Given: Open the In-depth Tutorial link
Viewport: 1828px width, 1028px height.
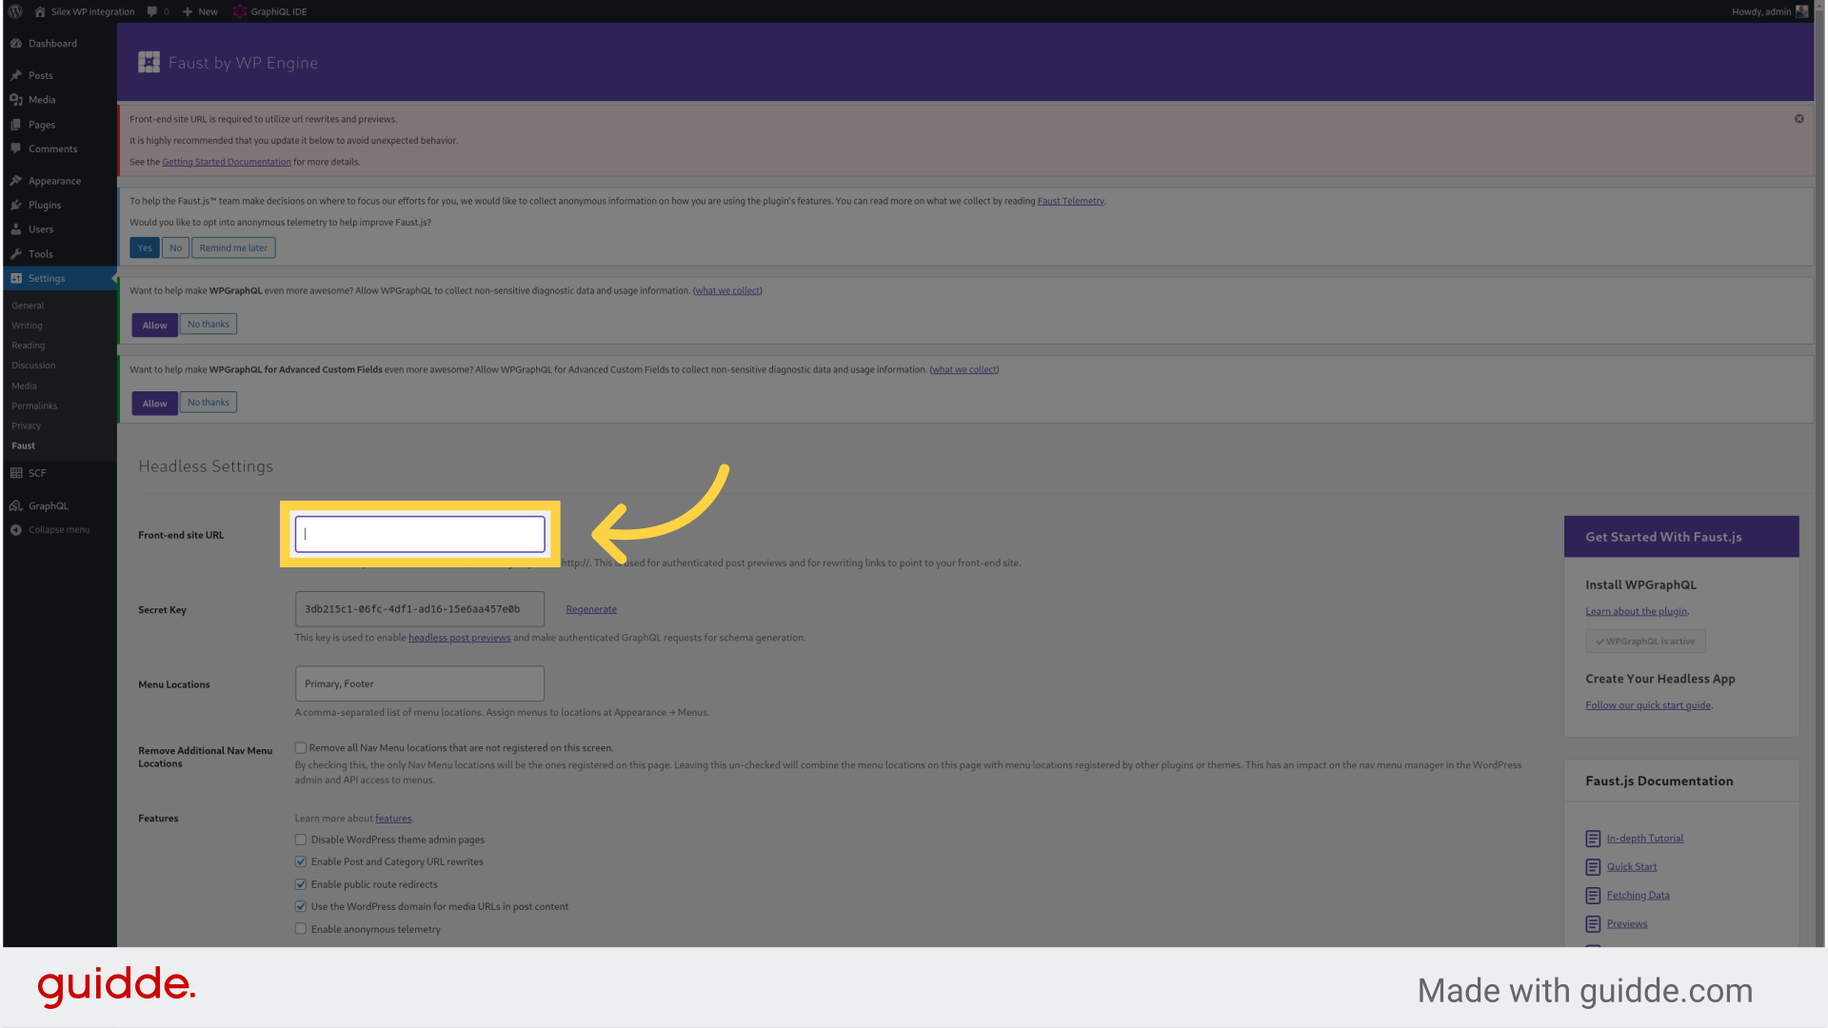Looking at the screenshot, I should tap(1645, 839).
